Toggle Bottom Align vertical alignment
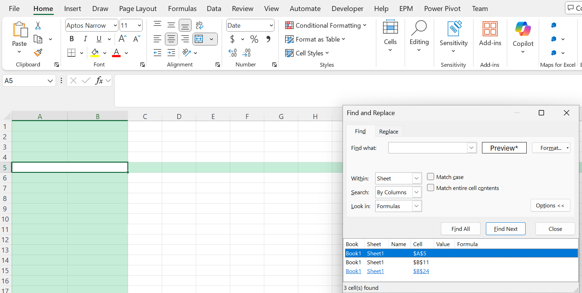Image resolution: width=582 pixels, height=293 pixels. 185,25
